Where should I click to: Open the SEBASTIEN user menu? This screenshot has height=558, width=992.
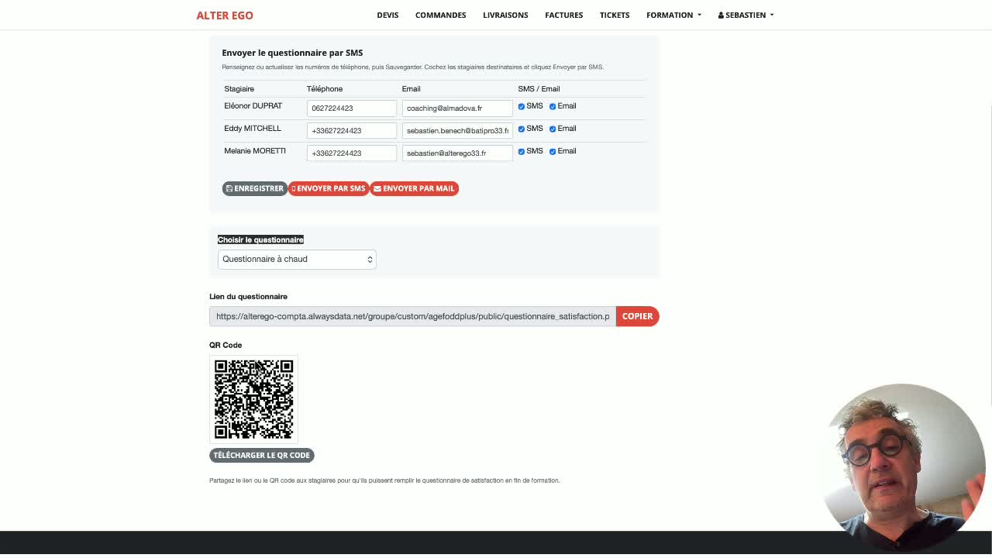(x=746, y=15)
